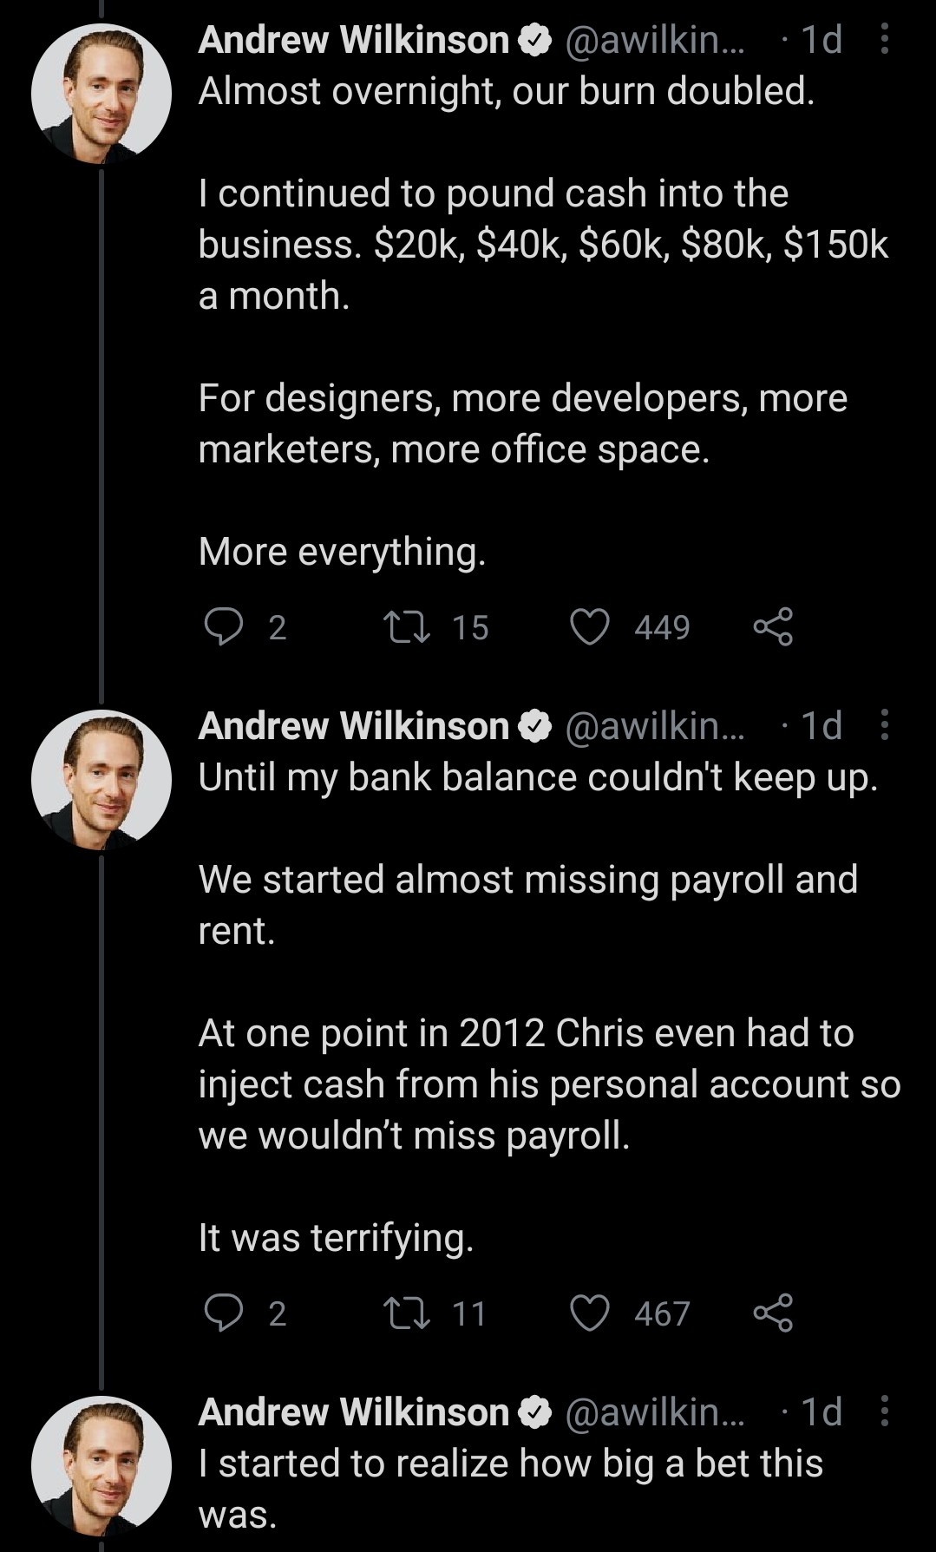The width and height of the screenshot is (936, 1552).
Task: Retweet the "burn doubled" tweet
Action: 408,626
